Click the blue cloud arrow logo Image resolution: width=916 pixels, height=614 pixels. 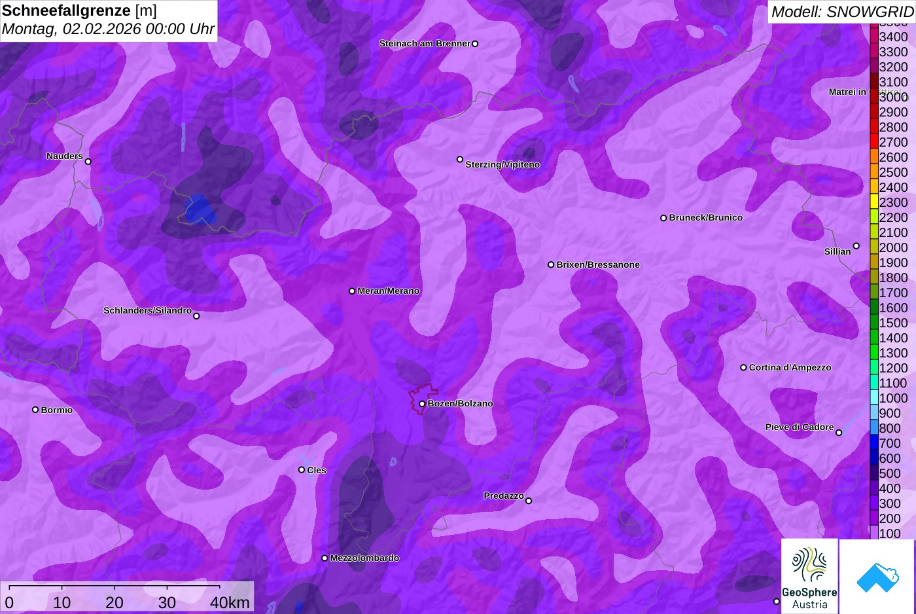coord(877,576)
